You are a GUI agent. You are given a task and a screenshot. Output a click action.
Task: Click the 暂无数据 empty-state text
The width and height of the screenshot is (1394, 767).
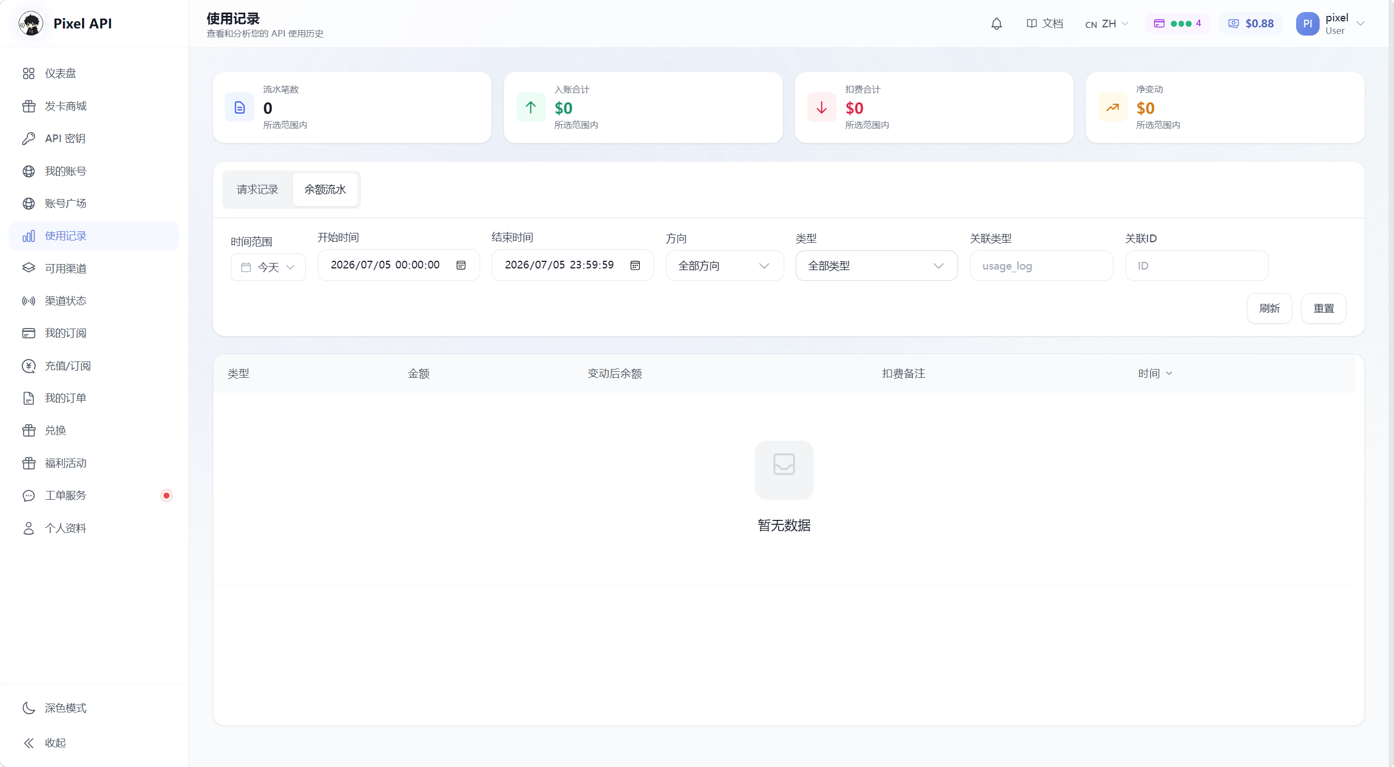[784, 525]
